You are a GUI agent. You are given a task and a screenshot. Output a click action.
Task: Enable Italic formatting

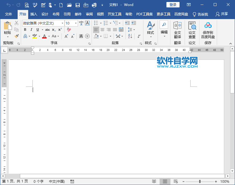point(31,30)
